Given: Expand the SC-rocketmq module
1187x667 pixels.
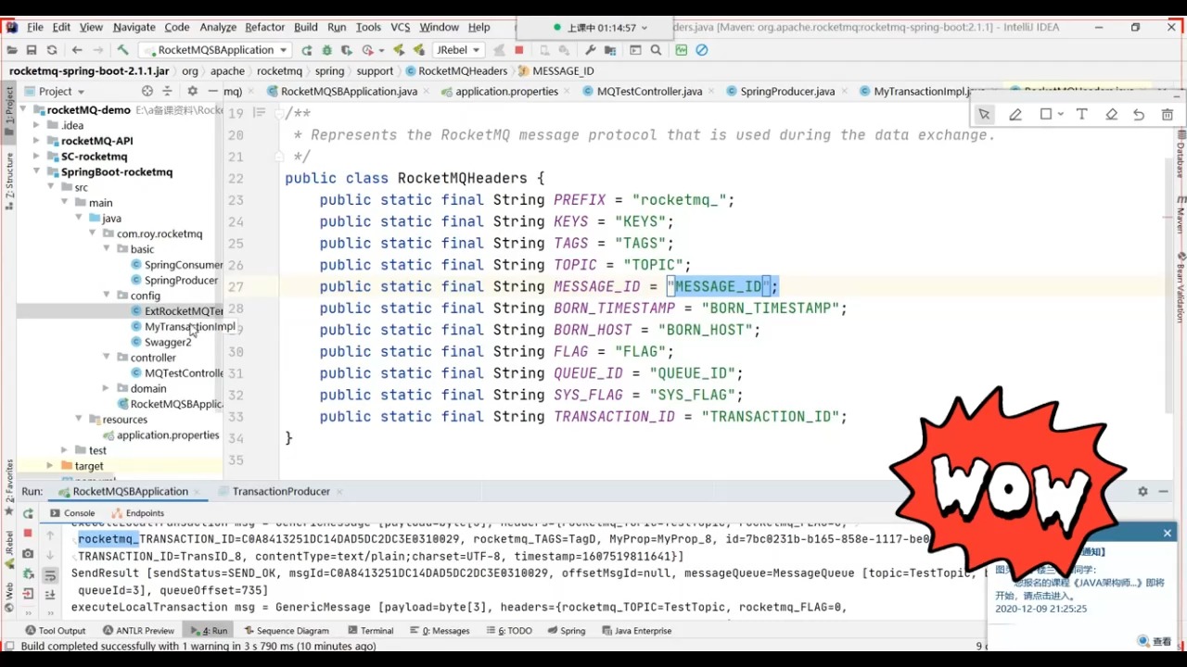Looking at the screenshot, I should tap(36, 157).
